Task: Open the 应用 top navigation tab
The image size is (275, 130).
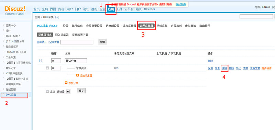Action: [x=111, y=9]
